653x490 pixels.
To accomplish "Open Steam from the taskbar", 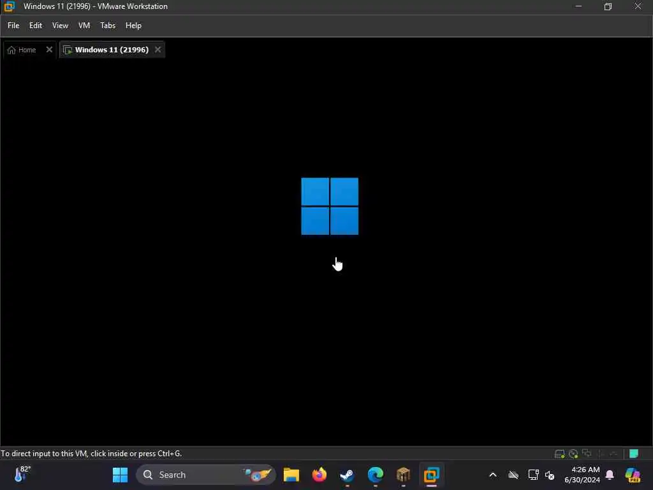I will tap(347, 475).
